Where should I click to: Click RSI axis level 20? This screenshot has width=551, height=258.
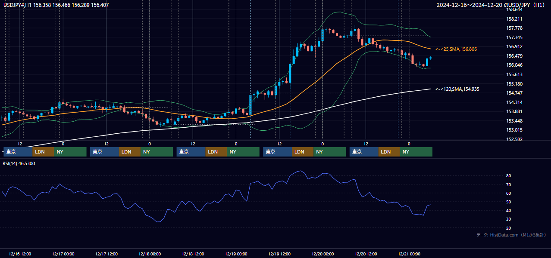[509, 228]
